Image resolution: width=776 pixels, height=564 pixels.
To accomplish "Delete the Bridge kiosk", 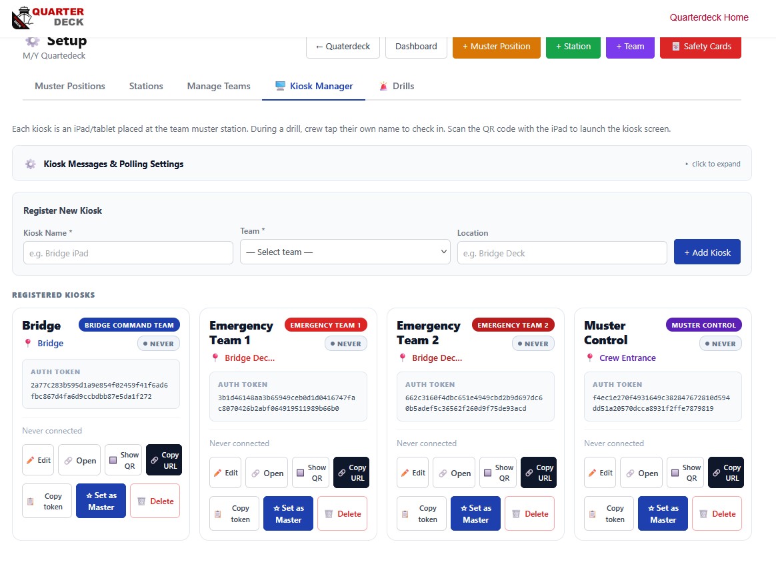I will 155,501.
